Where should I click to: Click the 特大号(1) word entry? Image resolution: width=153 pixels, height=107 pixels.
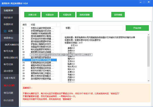72,67
